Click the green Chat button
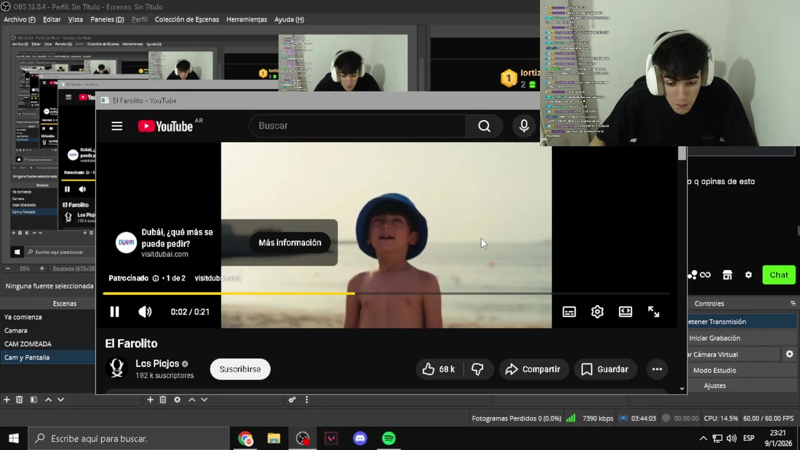The image size is (800, 450). (779, 275)
